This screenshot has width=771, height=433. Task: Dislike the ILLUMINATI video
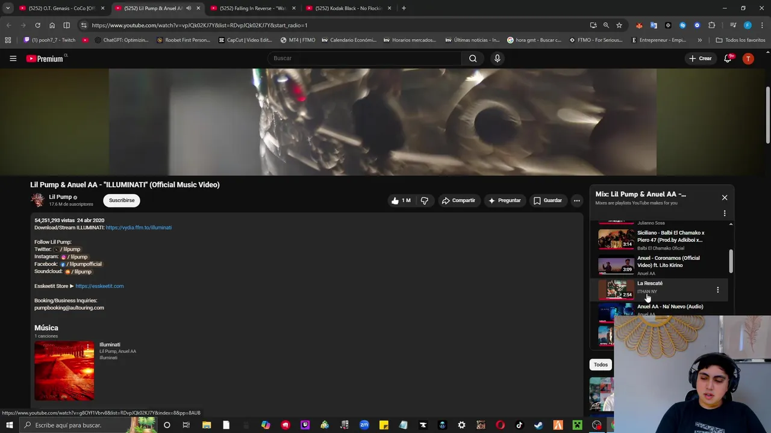[425, 200]
